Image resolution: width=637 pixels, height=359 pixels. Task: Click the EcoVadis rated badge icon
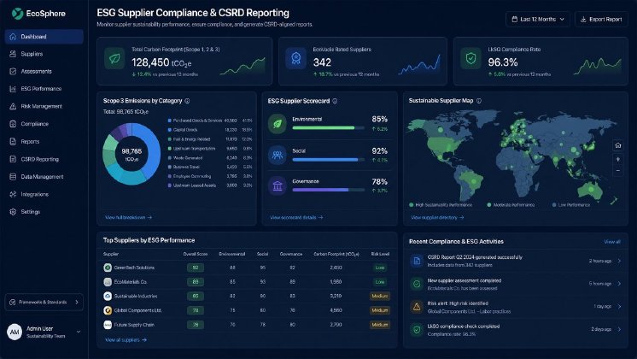(295, 59)
